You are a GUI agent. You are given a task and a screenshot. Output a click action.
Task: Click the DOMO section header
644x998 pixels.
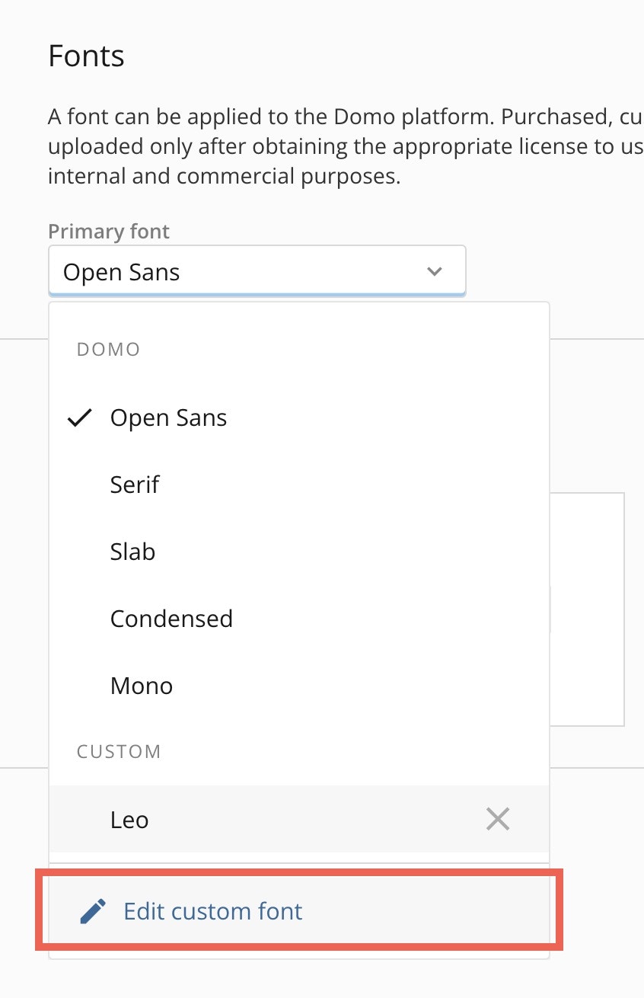107,350
